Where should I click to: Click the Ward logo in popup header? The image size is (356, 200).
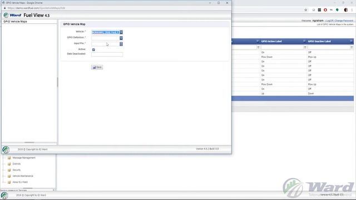click(x=12, y=15)
